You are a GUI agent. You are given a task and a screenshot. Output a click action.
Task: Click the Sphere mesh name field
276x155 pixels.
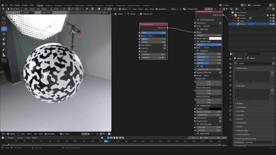pos(255,63)
